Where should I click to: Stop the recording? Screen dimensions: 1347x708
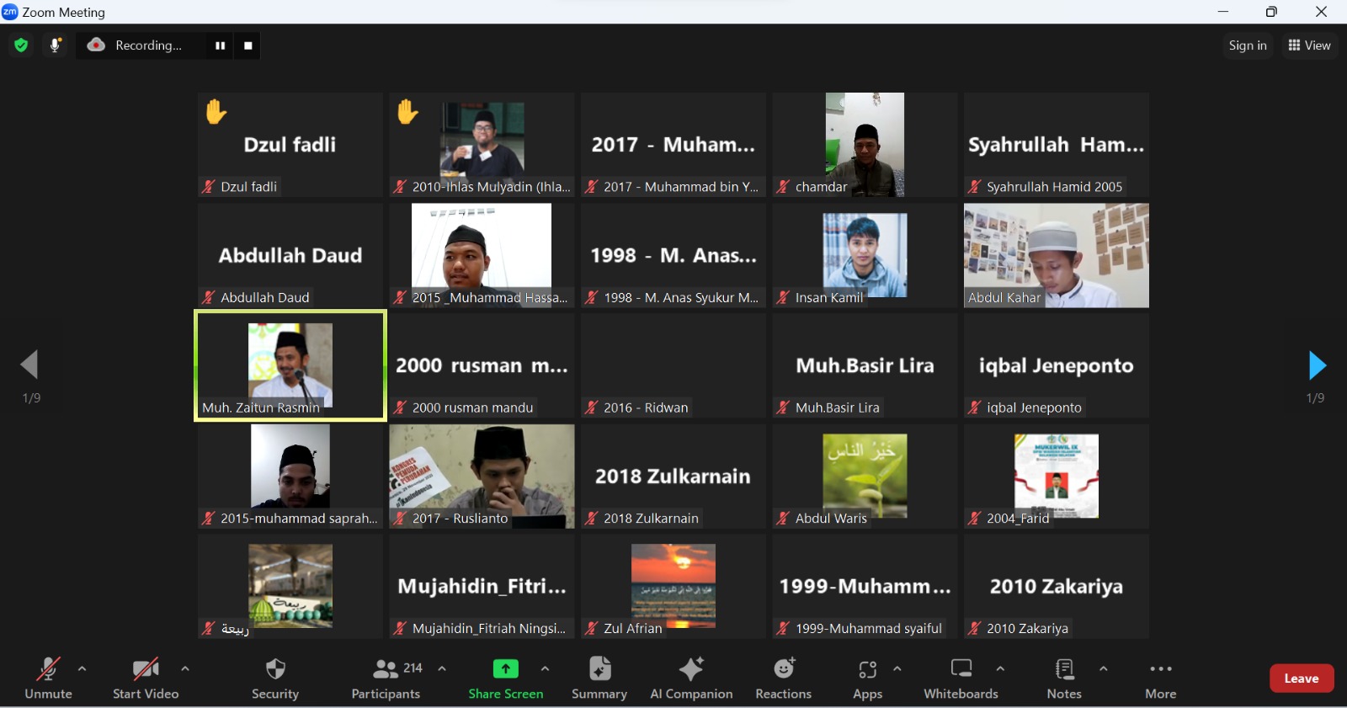(248, 45)
